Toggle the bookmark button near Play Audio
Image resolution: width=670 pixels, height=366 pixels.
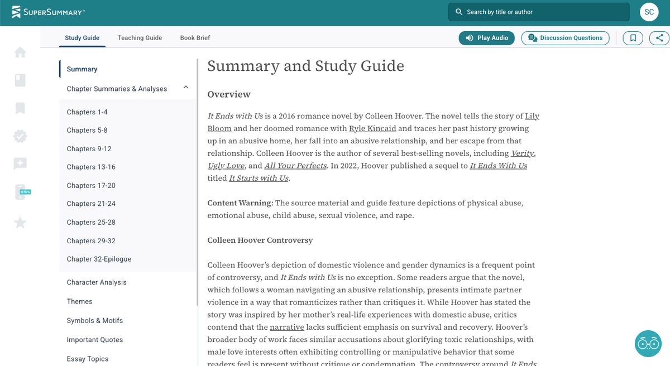click(633, 38)
